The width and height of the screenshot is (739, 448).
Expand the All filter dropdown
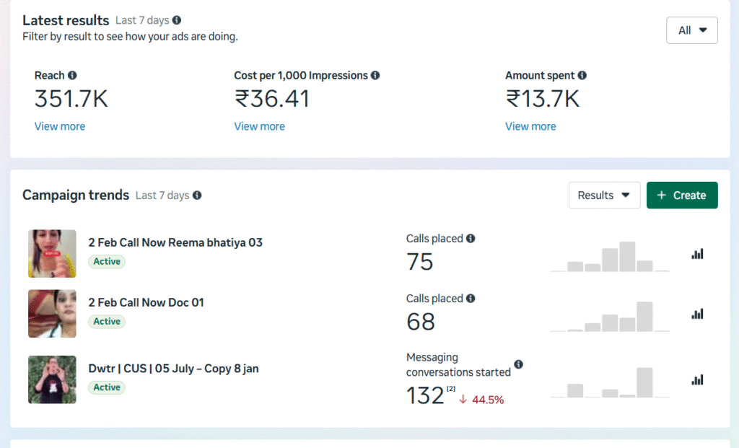[x=691, y=30]
